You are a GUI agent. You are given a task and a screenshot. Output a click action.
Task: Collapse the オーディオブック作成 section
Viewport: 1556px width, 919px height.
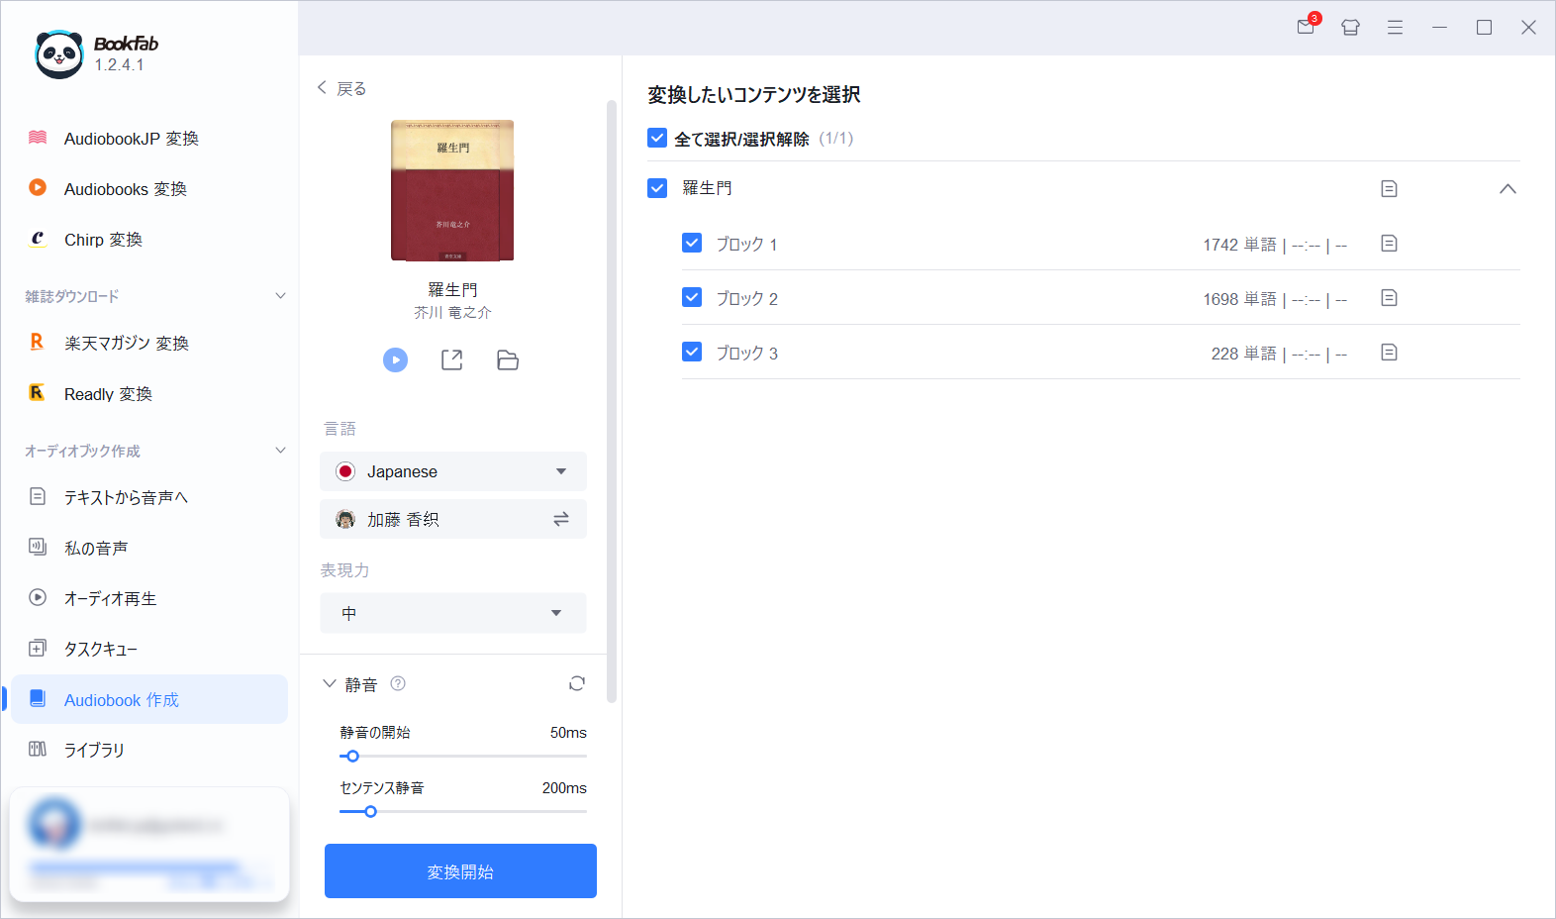point(280,451)
